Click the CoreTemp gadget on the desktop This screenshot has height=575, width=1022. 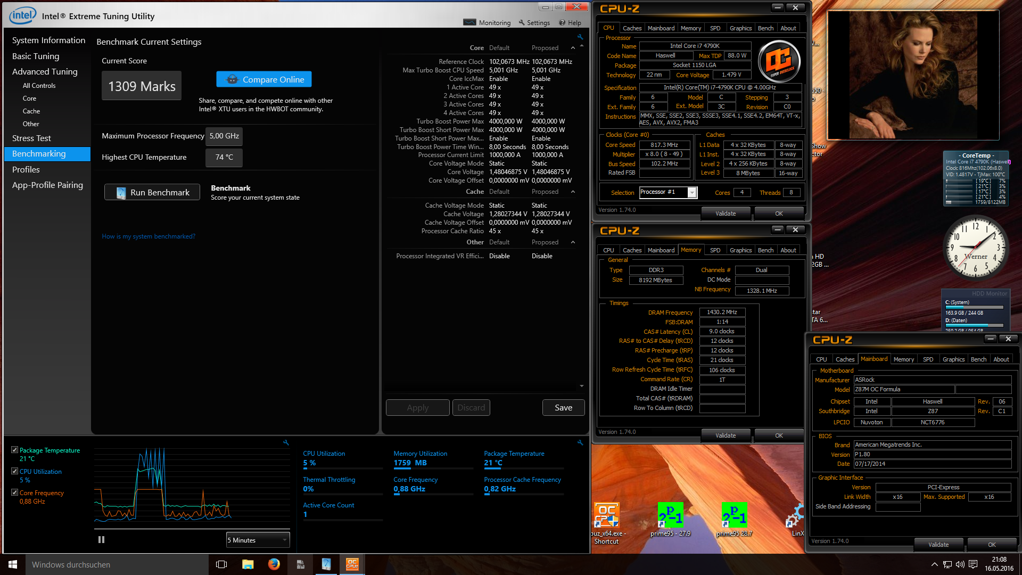(976, 179)
